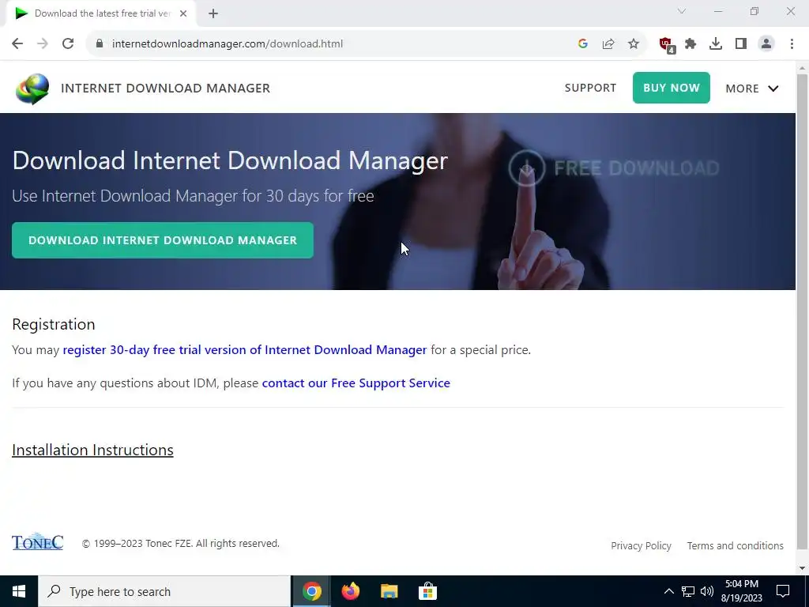Reload the page with the refresh icon

pyautogui.click(x=68, y=43)
